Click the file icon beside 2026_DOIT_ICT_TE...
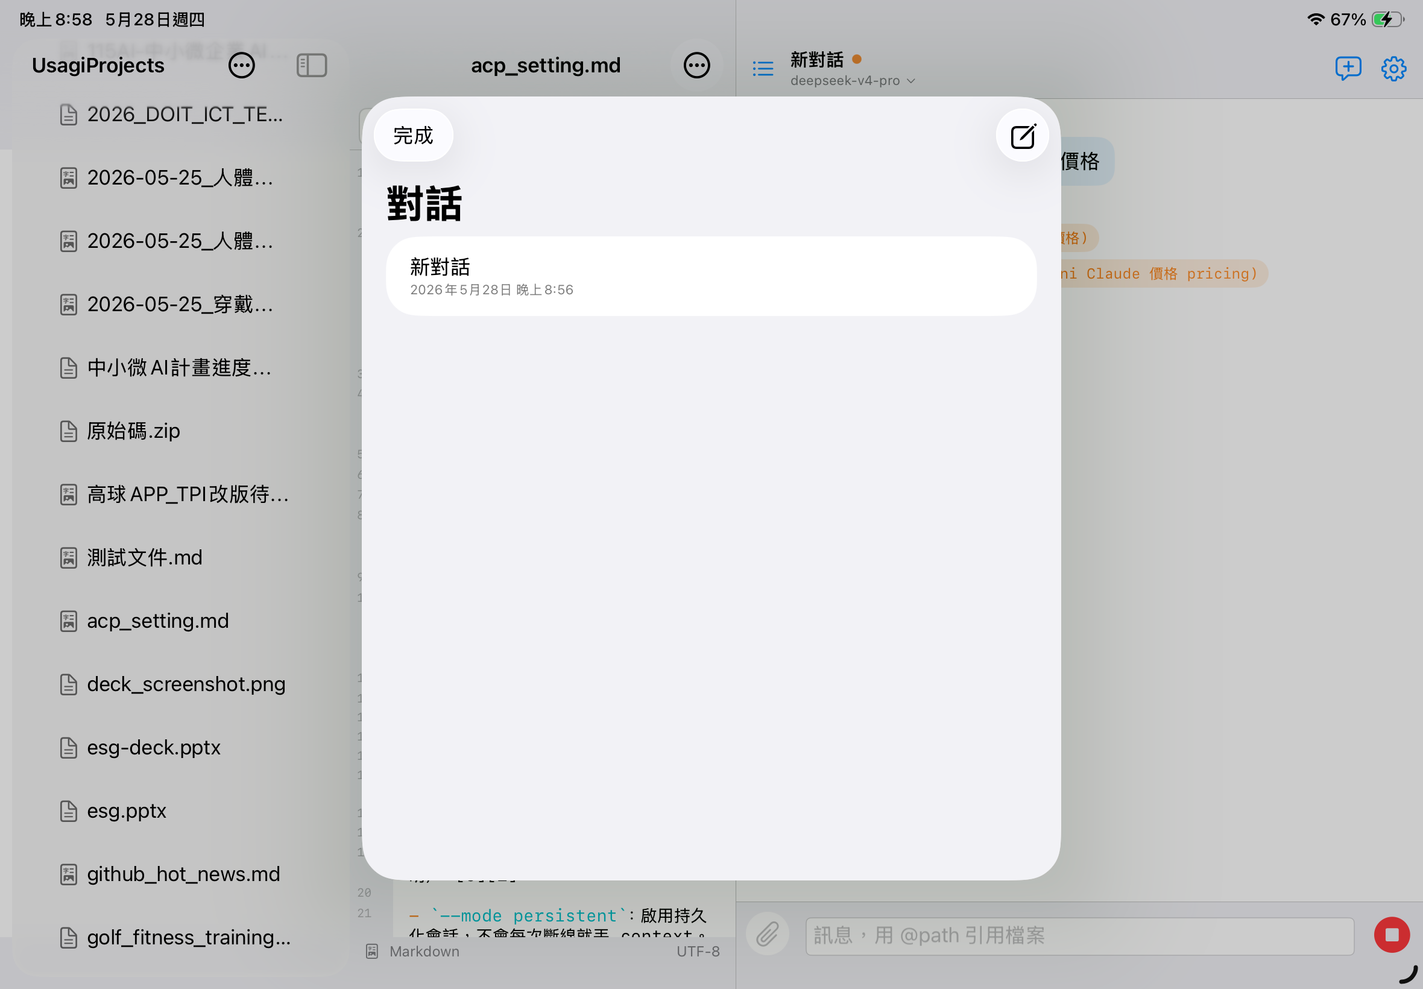The width and height of the screenshot is (1423, 989). 68,115
